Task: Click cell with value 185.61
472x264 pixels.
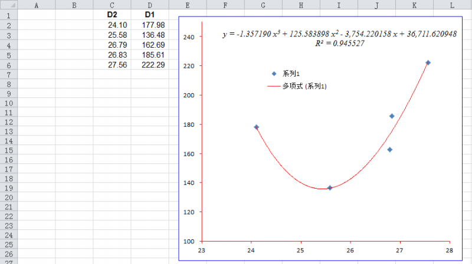Action: 150,55
